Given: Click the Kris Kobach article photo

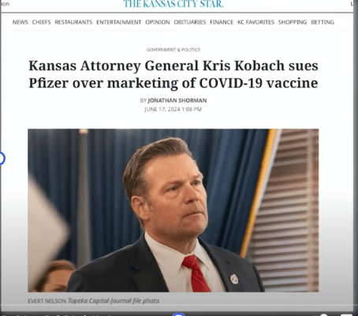Looking at the screenshot, I should tap(173, 210).
